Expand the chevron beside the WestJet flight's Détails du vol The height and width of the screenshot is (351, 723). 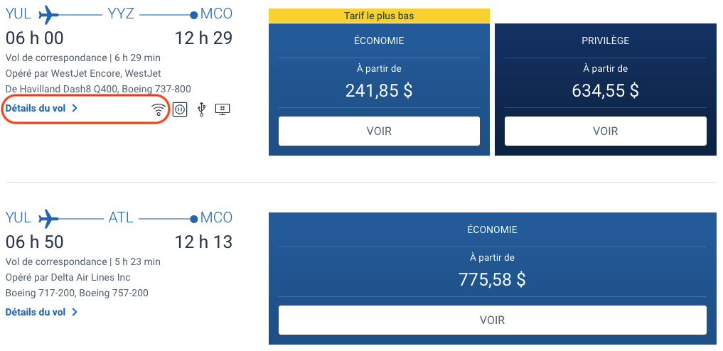tap(75, 109)
